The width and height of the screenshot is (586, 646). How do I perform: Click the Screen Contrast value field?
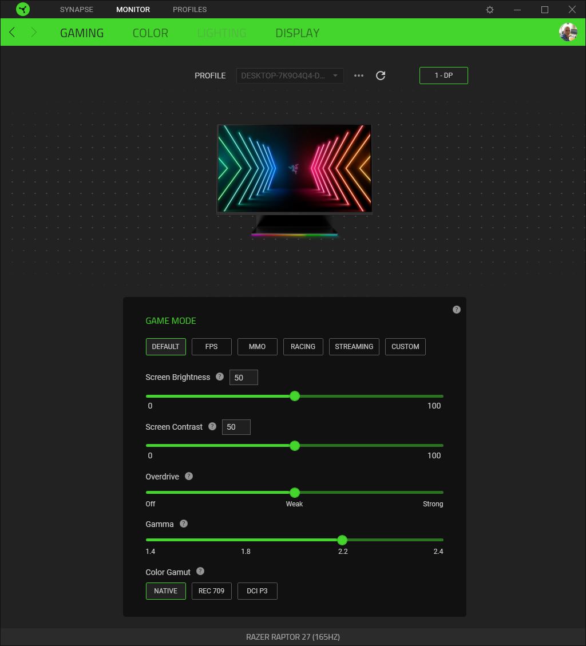[x=236, y=427]
